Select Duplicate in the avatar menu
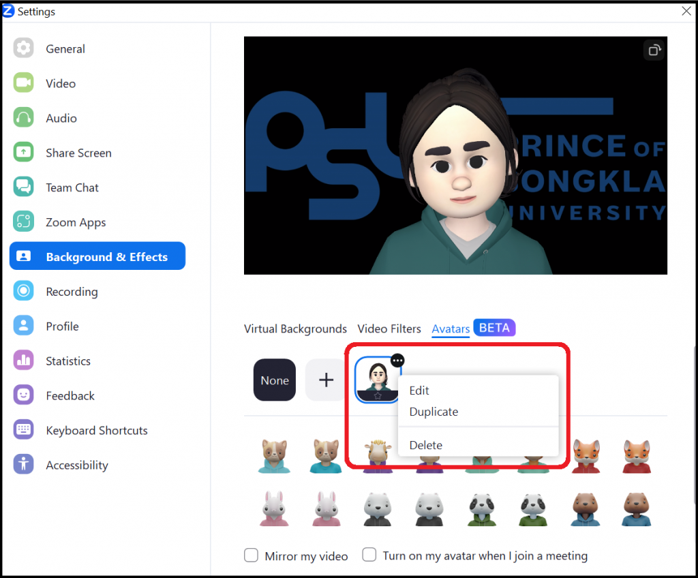 (434, 412)
